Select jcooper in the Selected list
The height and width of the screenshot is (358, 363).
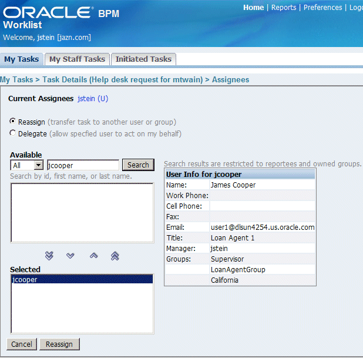[x=82, y=279]
